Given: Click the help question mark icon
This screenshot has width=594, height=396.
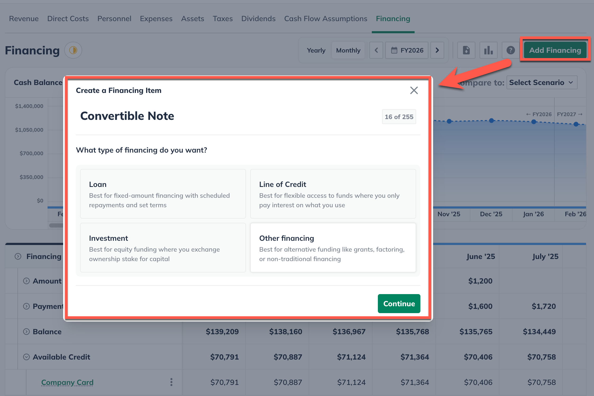Looking at the screenshot, I should 511,50.
